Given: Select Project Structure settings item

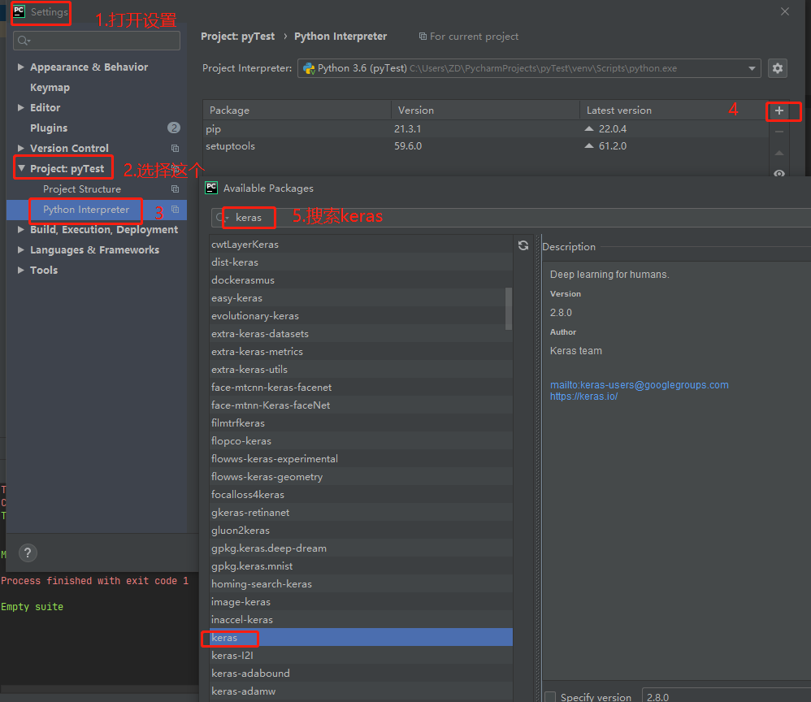Looking at the screenshot, I should click(x=82, y=189).
